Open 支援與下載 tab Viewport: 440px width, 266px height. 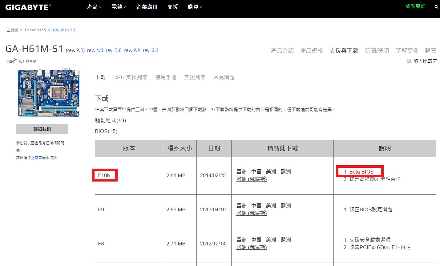[x=344, y=51]
